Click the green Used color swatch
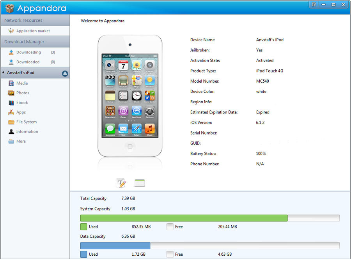This screenshot has height=260, width=351. pos(83,226)
